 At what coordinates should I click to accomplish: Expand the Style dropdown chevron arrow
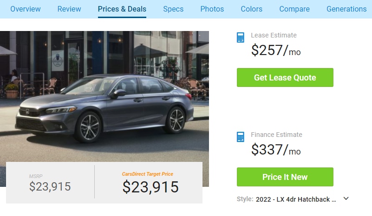[346, 199]
